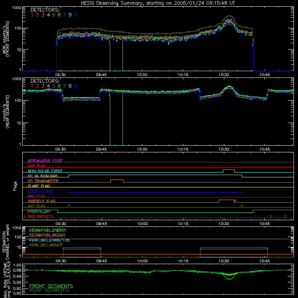Click the SAA_FLAG label

37,196
